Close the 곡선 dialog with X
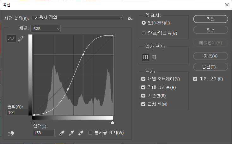This screenshot has width=232, height=144. (x=227, y=5)
